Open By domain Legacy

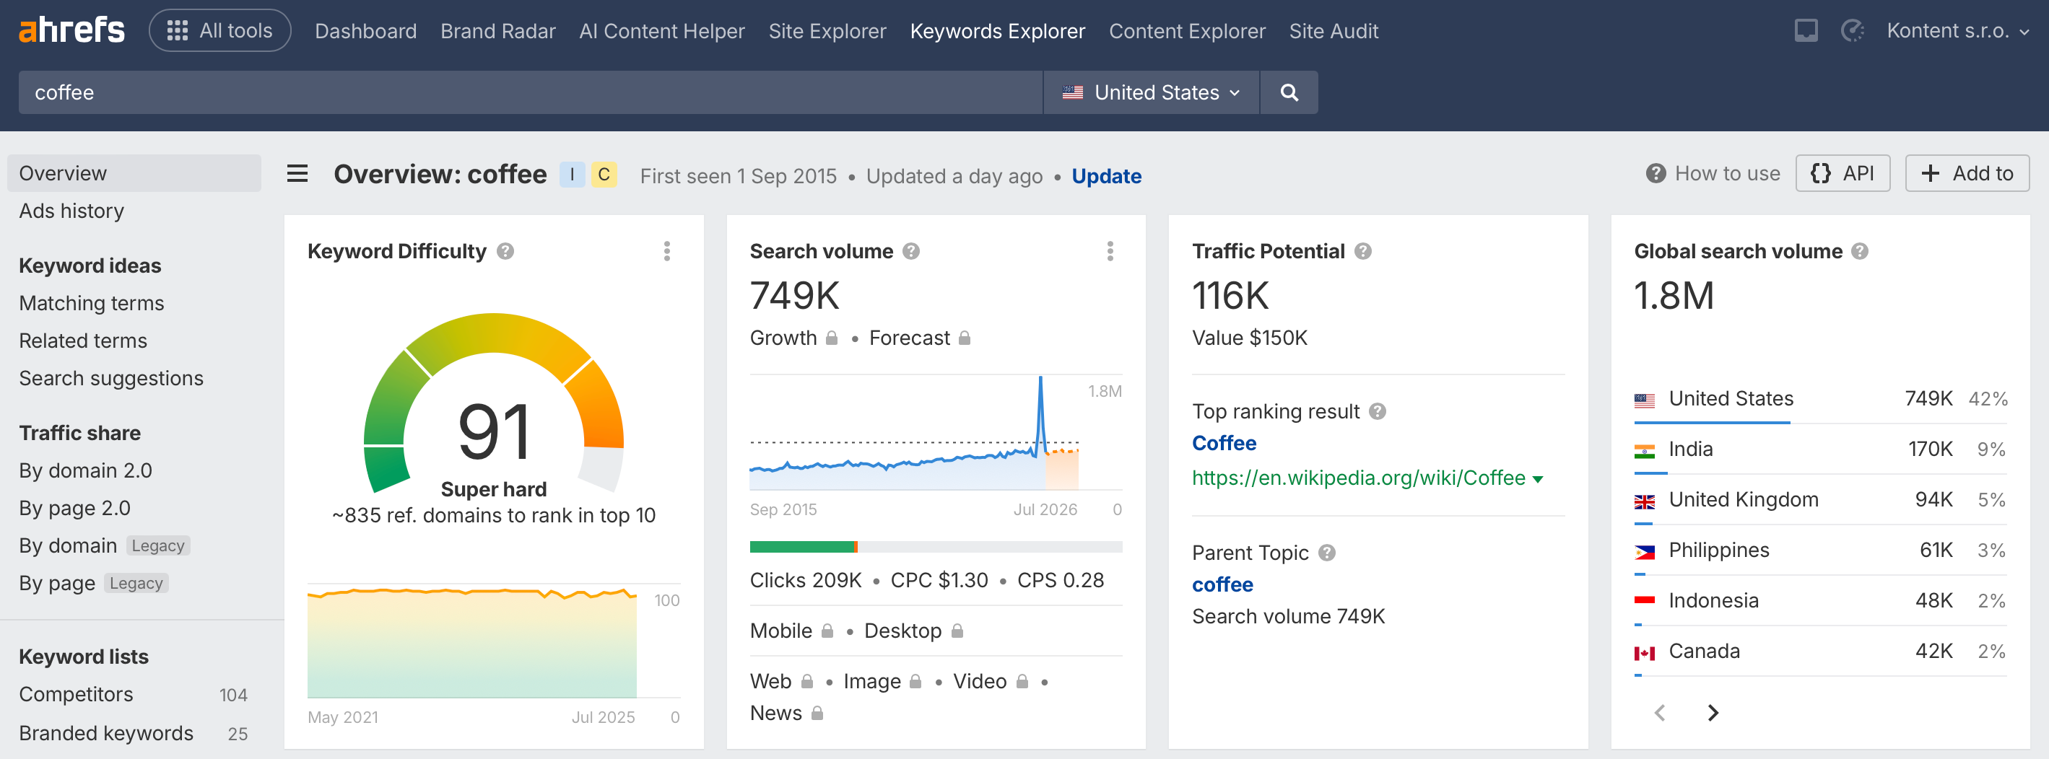104,545
